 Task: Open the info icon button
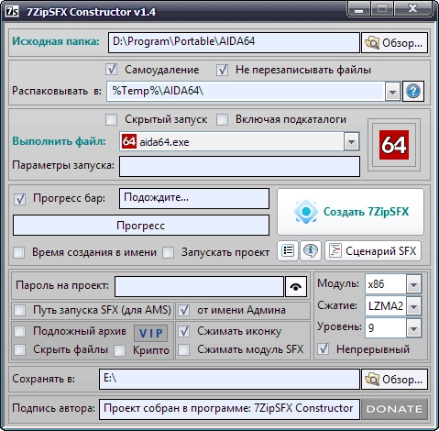(x=311, y=250)
